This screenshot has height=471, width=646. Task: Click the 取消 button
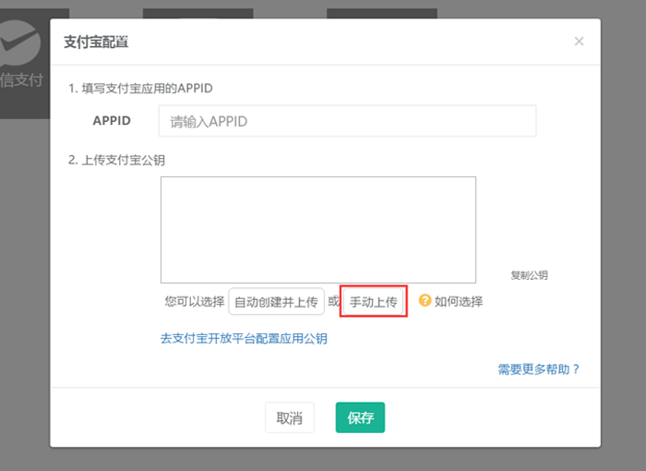(x=289, y=417)
